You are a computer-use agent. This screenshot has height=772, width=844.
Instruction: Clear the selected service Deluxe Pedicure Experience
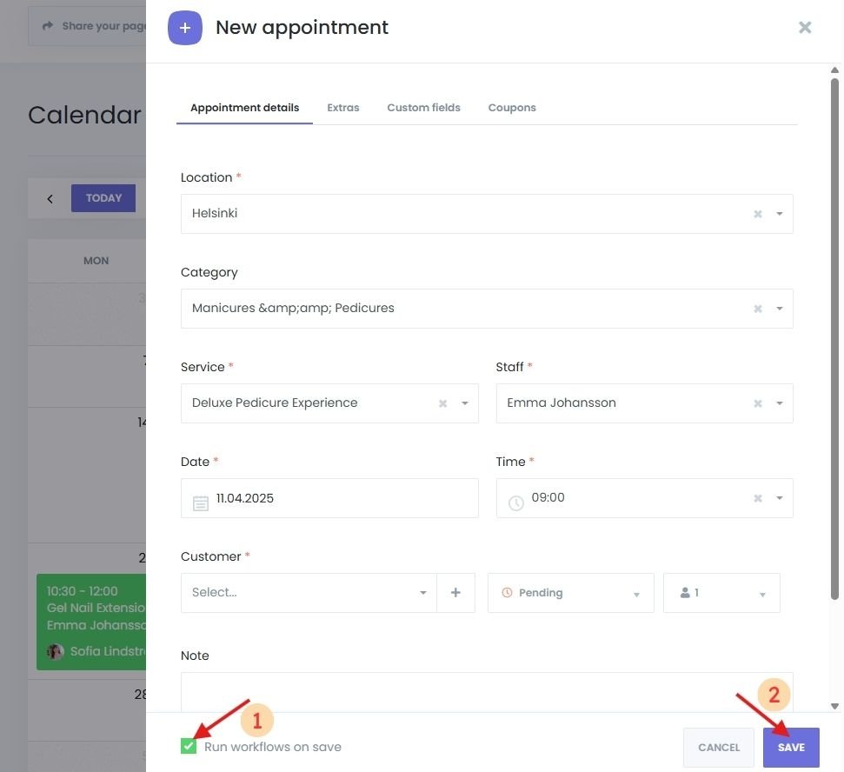click(x=442, y=403)
